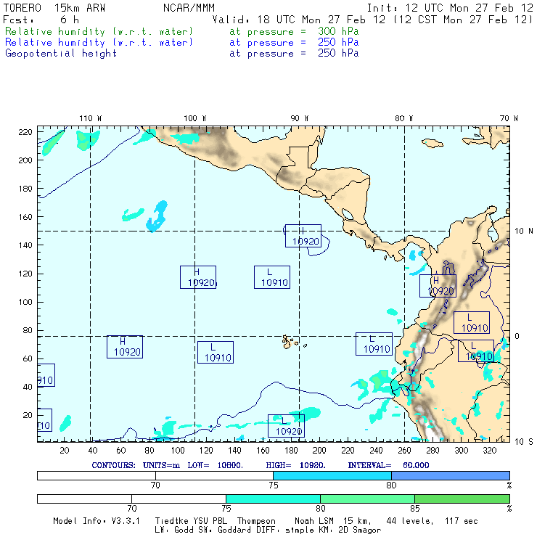Click the 'Geopotential height' legend label
The image size is (537, 537).
(61, 54)
